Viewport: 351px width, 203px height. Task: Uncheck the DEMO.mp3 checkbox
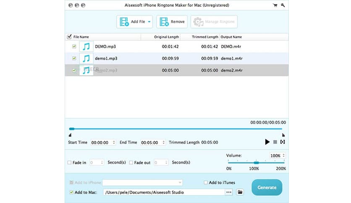(x=74, y=47)
